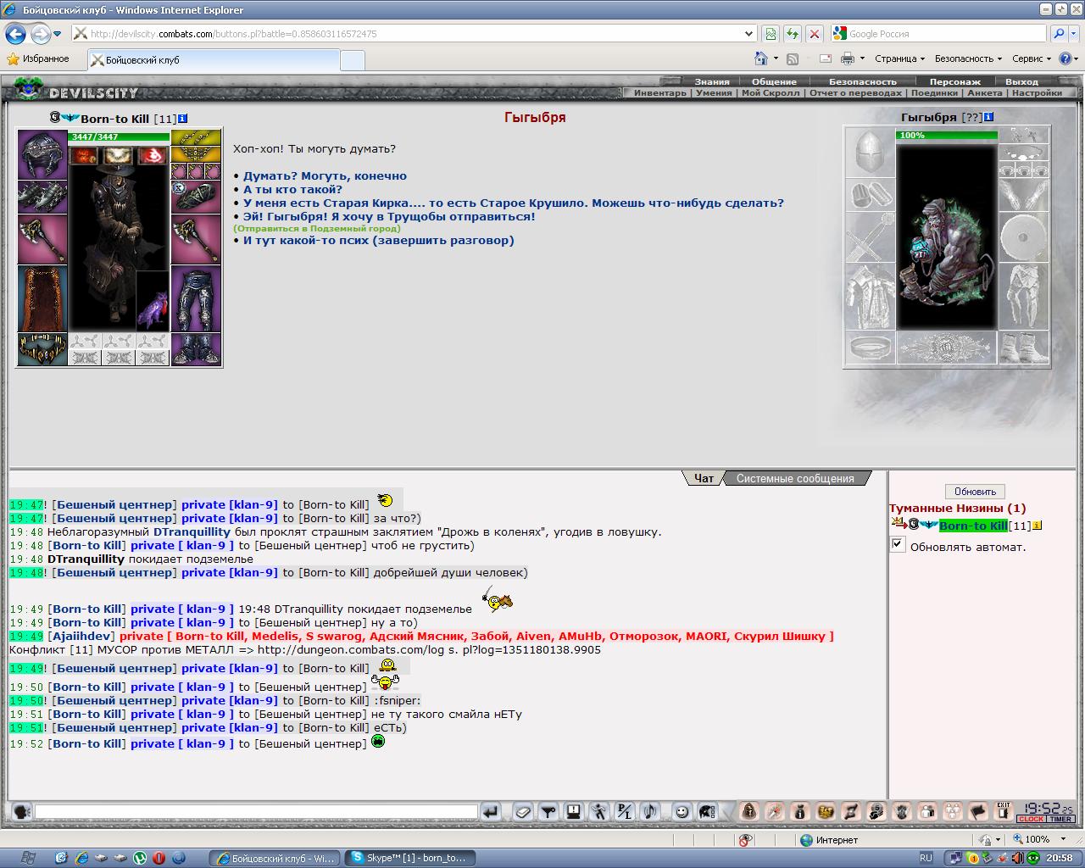Click the eraser clear-chat icon
1085x868 pixels.
click(x=523, y=812)
